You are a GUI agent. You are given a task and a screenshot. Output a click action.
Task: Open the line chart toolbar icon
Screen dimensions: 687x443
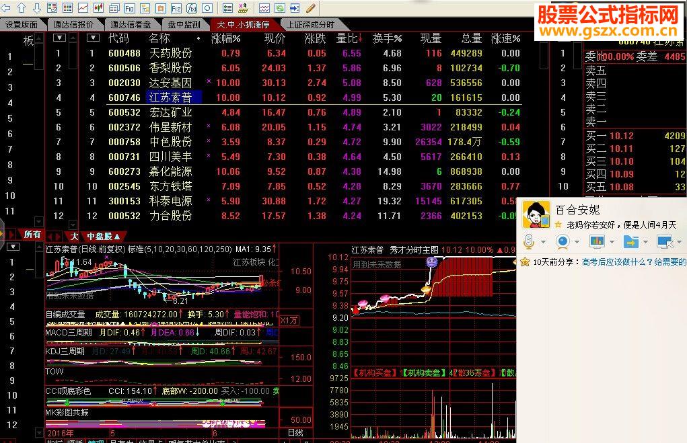coord(83,7)
